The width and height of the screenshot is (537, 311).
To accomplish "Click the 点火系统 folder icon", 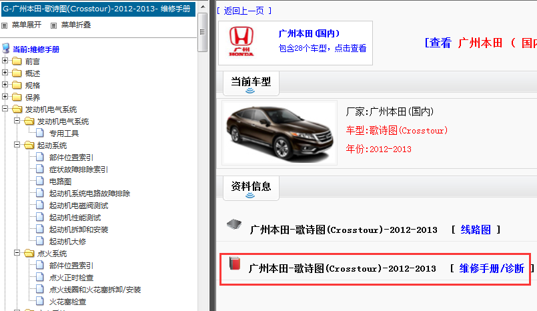I will click(29, 254).
